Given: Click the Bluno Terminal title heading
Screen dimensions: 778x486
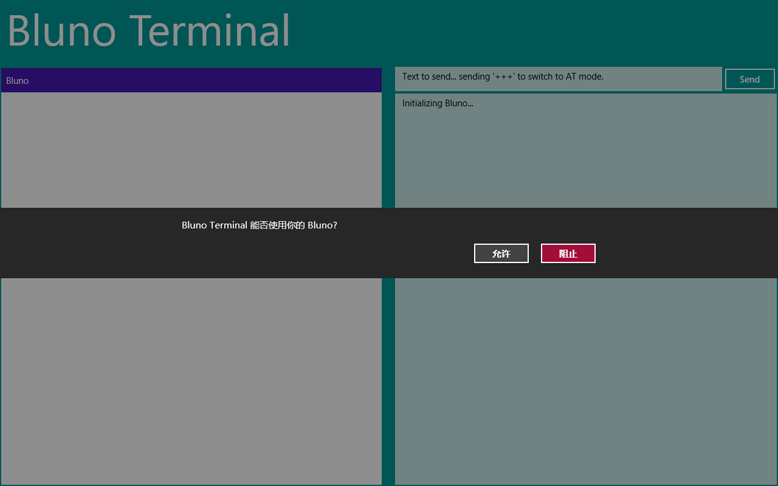Looking at the screenshot, I should click(x=149, y=31).
